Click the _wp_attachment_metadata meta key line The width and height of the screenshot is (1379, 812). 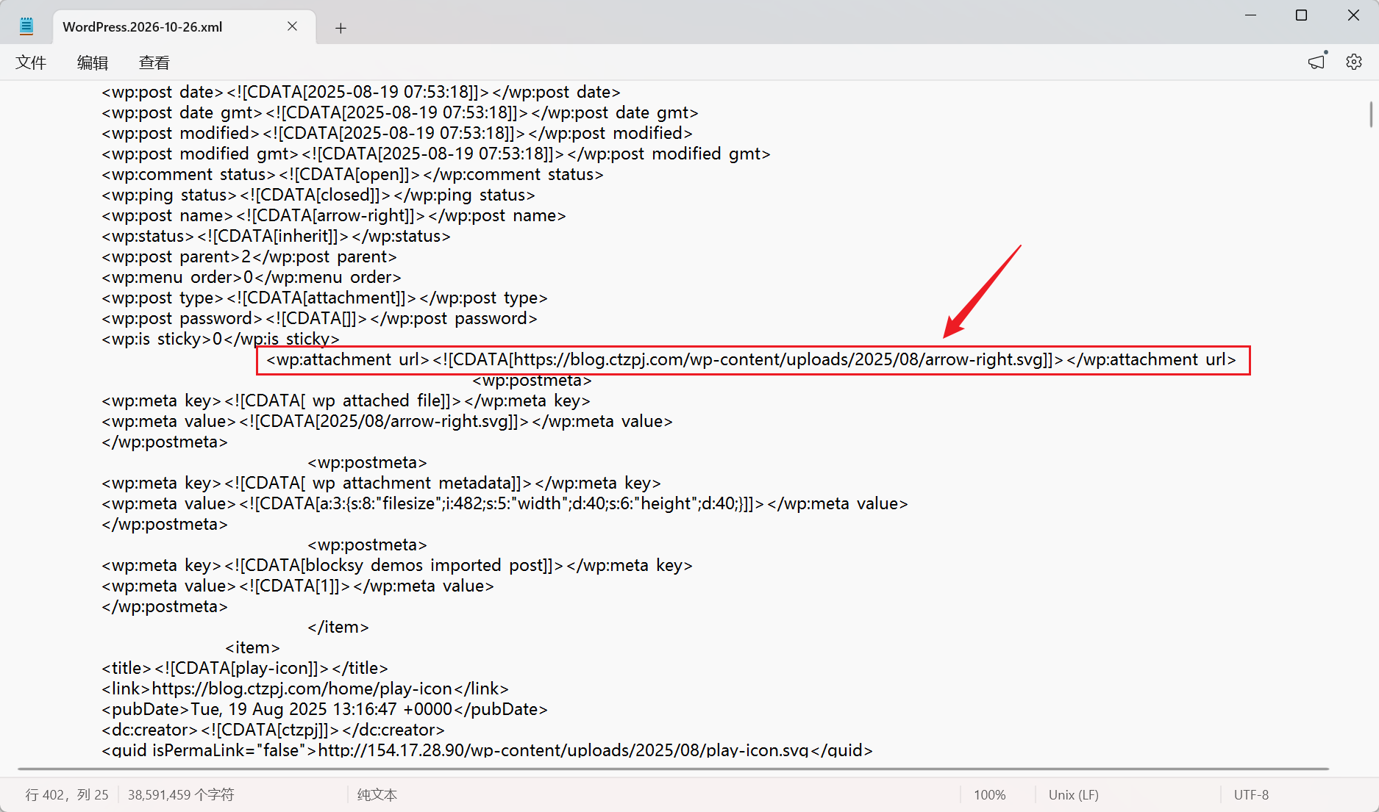[381, 483]
